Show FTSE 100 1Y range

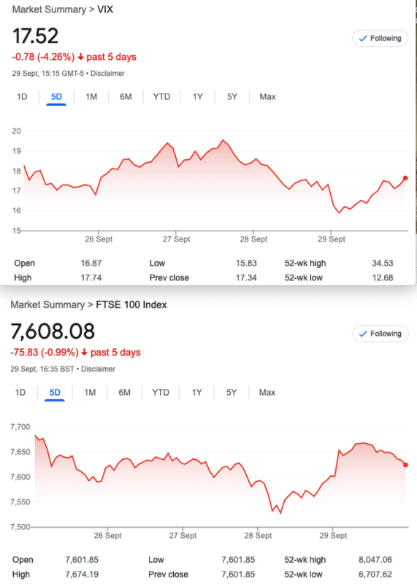point(196,393)
